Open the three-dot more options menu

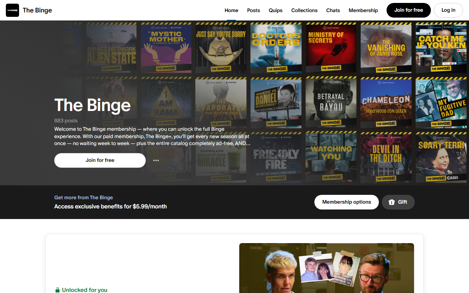click(x=156, y=160)
